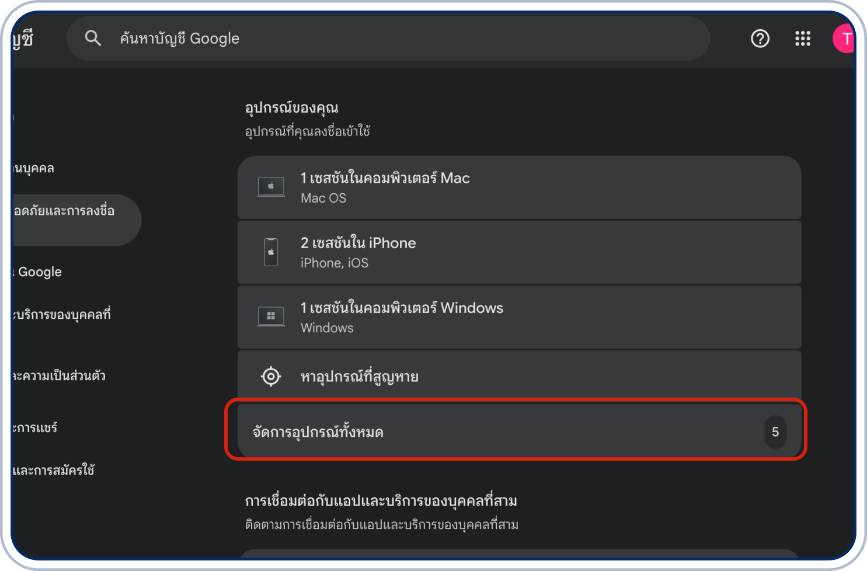
Task: Click the Windows computer device icon
Action: [271, 316]
